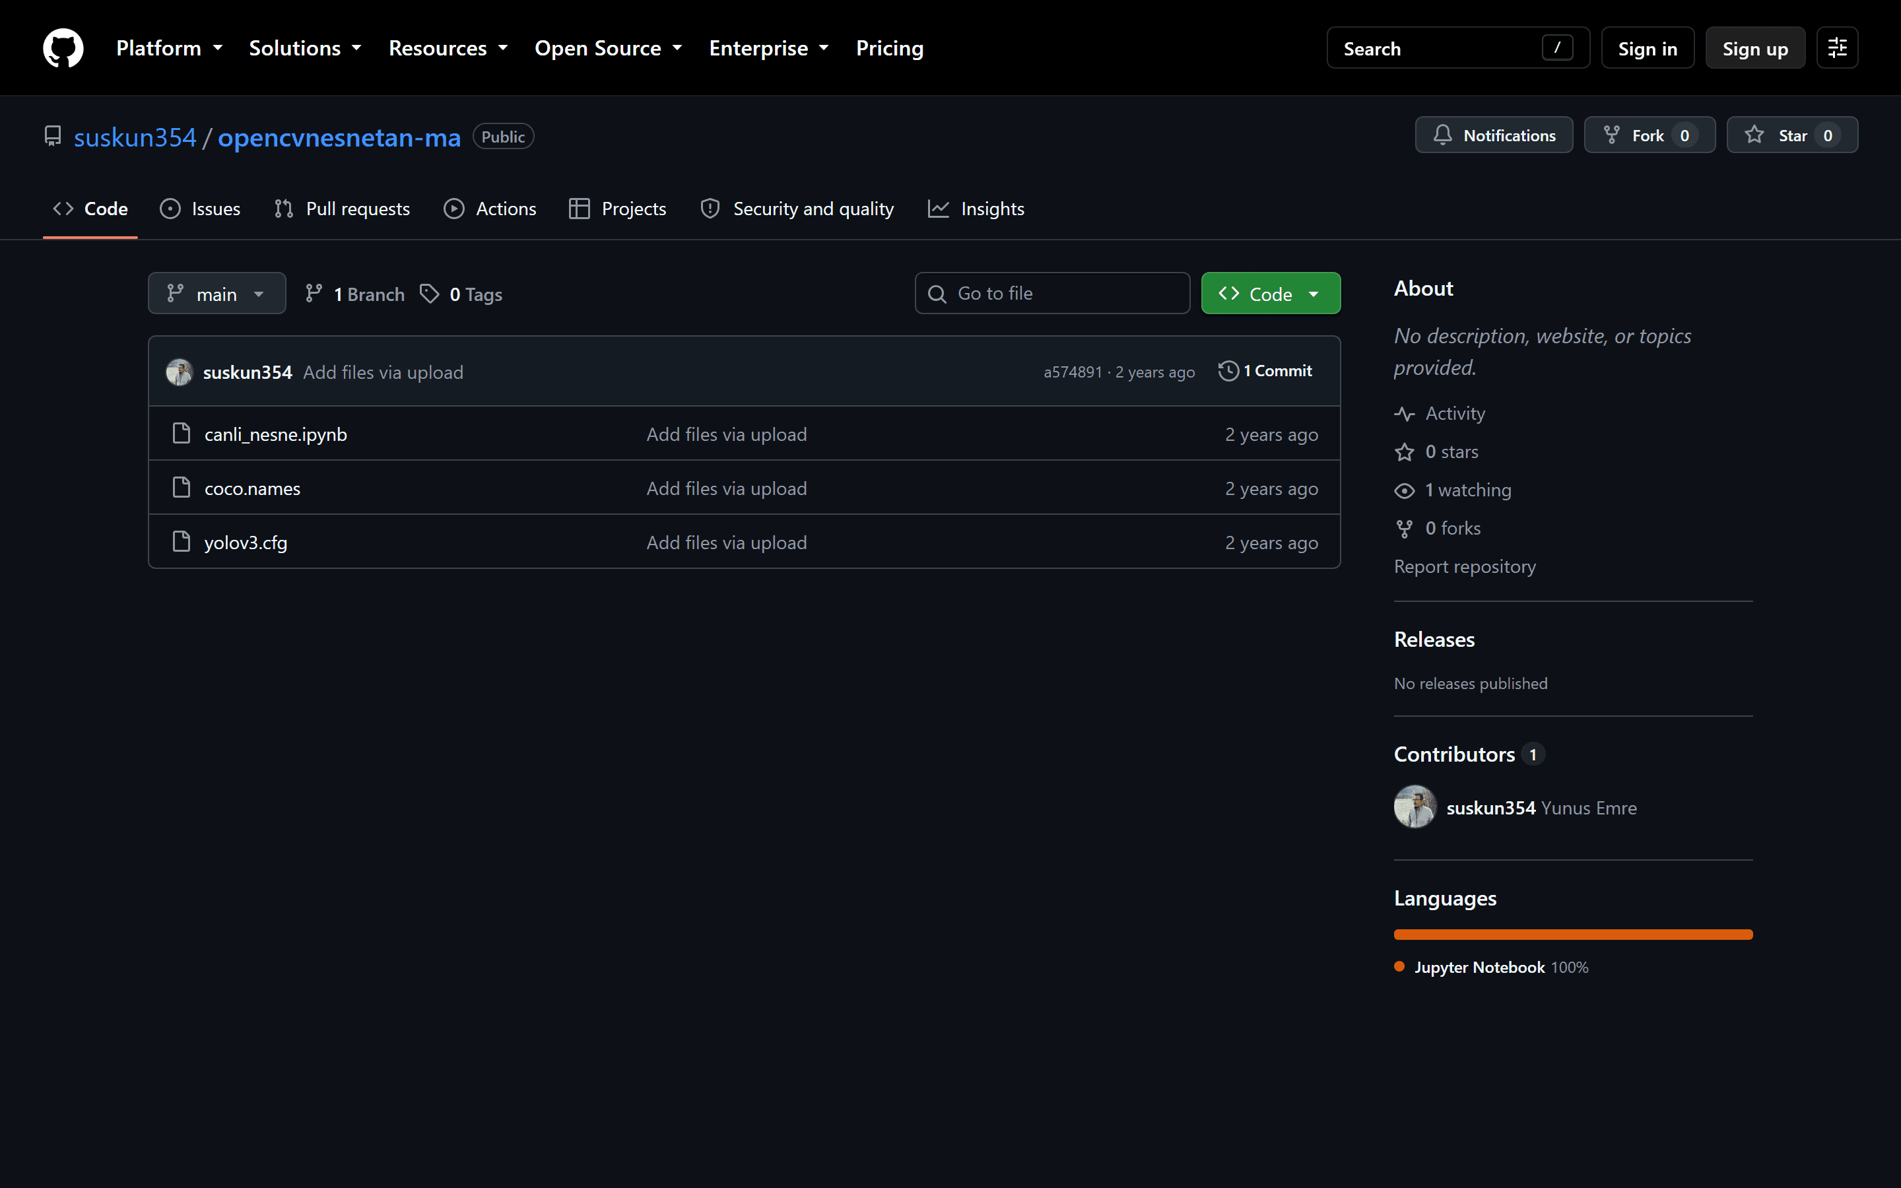The image size is (1901, 1188).
Task: Open the contributor avatar of Yunus Emre
Action: (x=1415, y=807)
